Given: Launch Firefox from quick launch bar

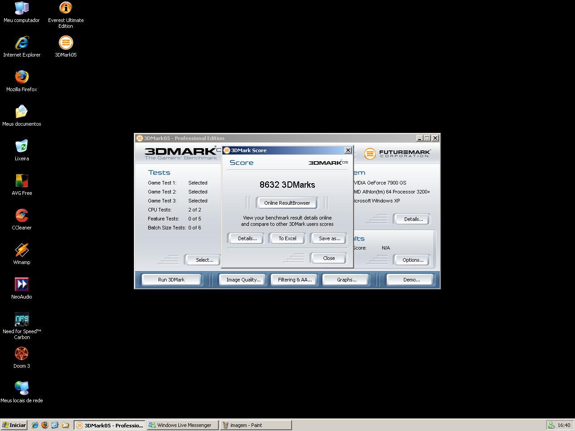Looking at the screenshot, I should point(45,425).
